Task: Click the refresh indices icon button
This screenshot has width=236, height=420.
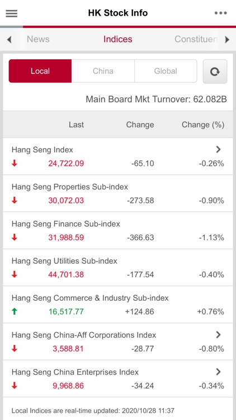Action: coord(215,72)
